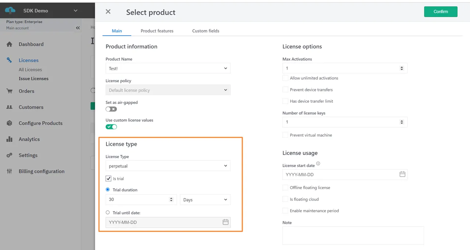Click the Licenses key icon in sidebar
This screenshot has width=470, height=250.
[x=9, y=60]
